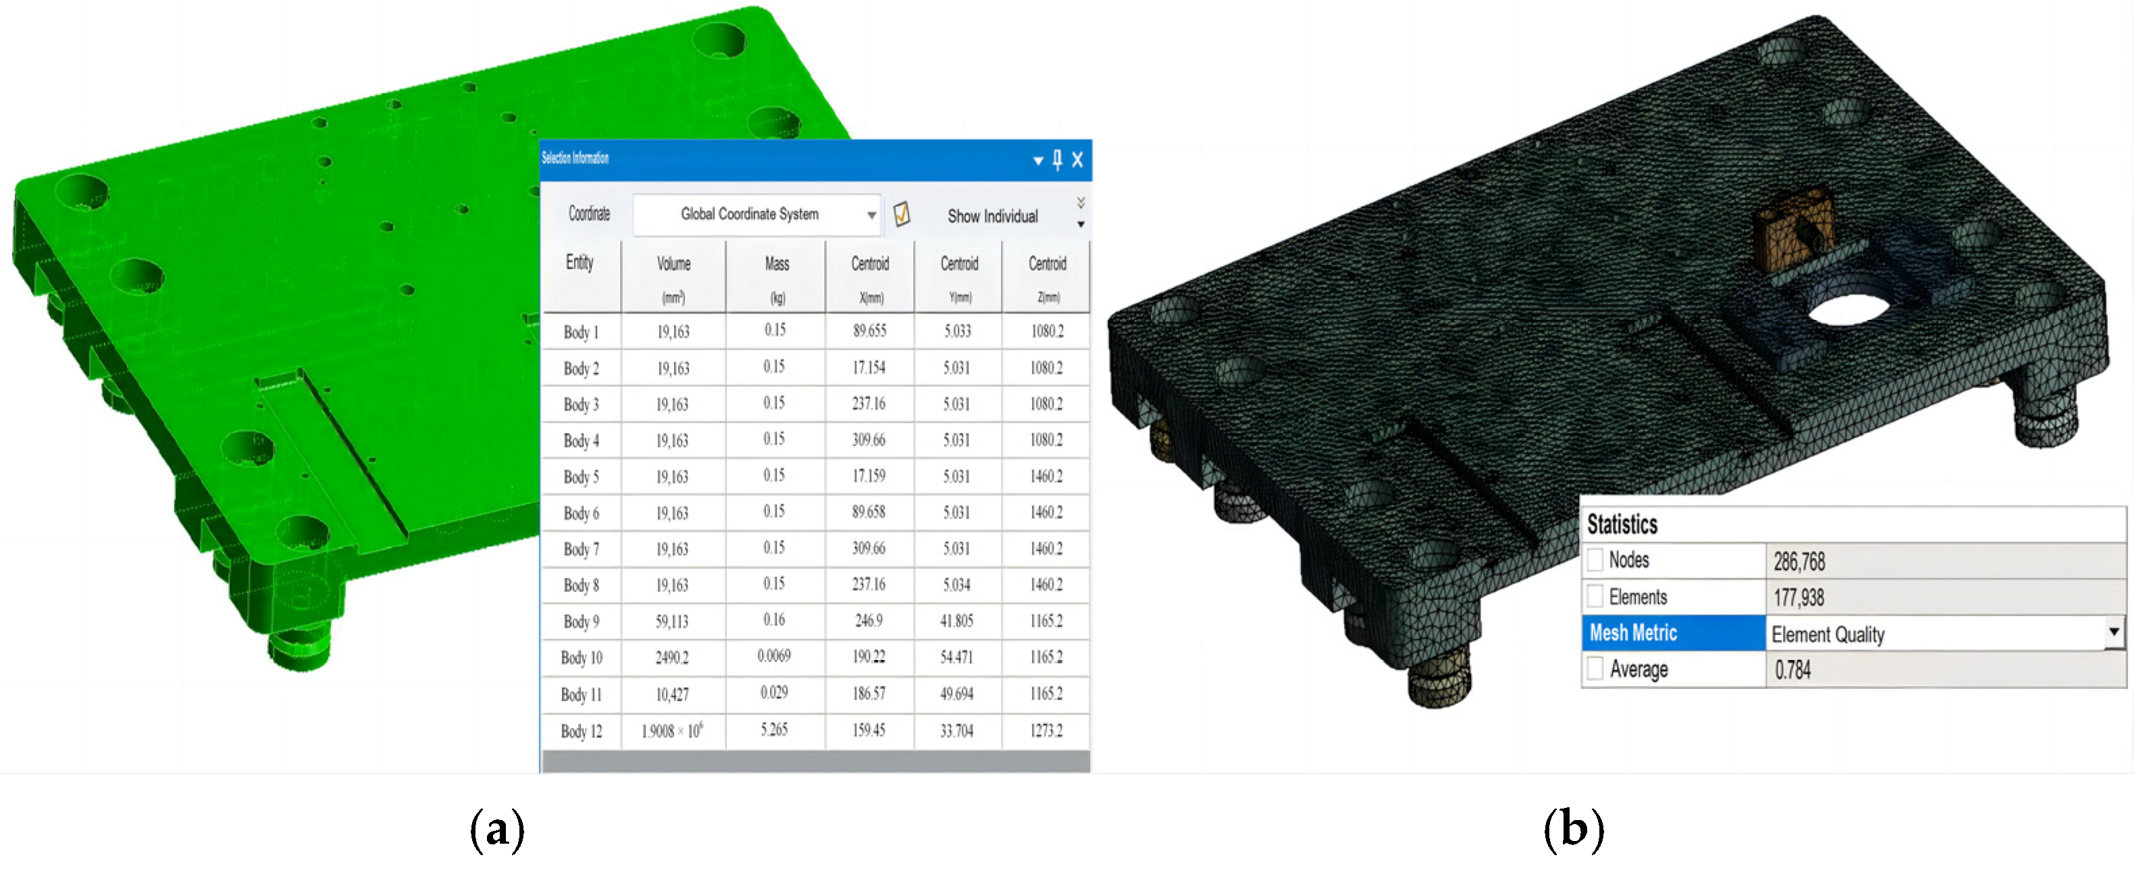The width and height of the screenshot is (2141, 870).
Task: Expand the toolbar overflow chevrons
Action: tap(1081, 202)
